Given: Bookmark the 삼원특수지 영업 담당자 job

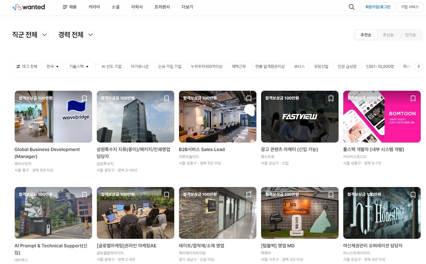Looking at the screenshot, I should tap(167, 98).
